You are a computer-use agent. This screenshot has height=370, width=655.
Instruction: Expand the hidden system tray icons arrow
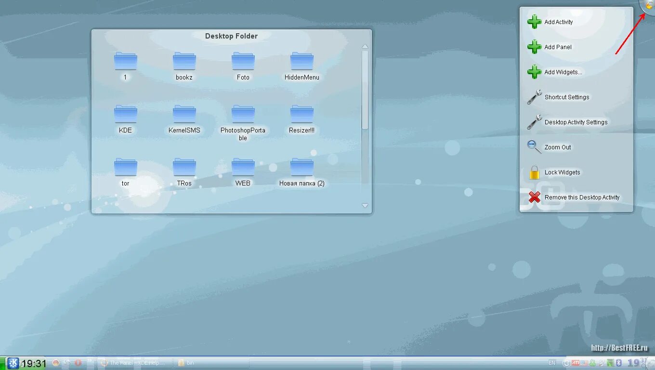[566, 363]
